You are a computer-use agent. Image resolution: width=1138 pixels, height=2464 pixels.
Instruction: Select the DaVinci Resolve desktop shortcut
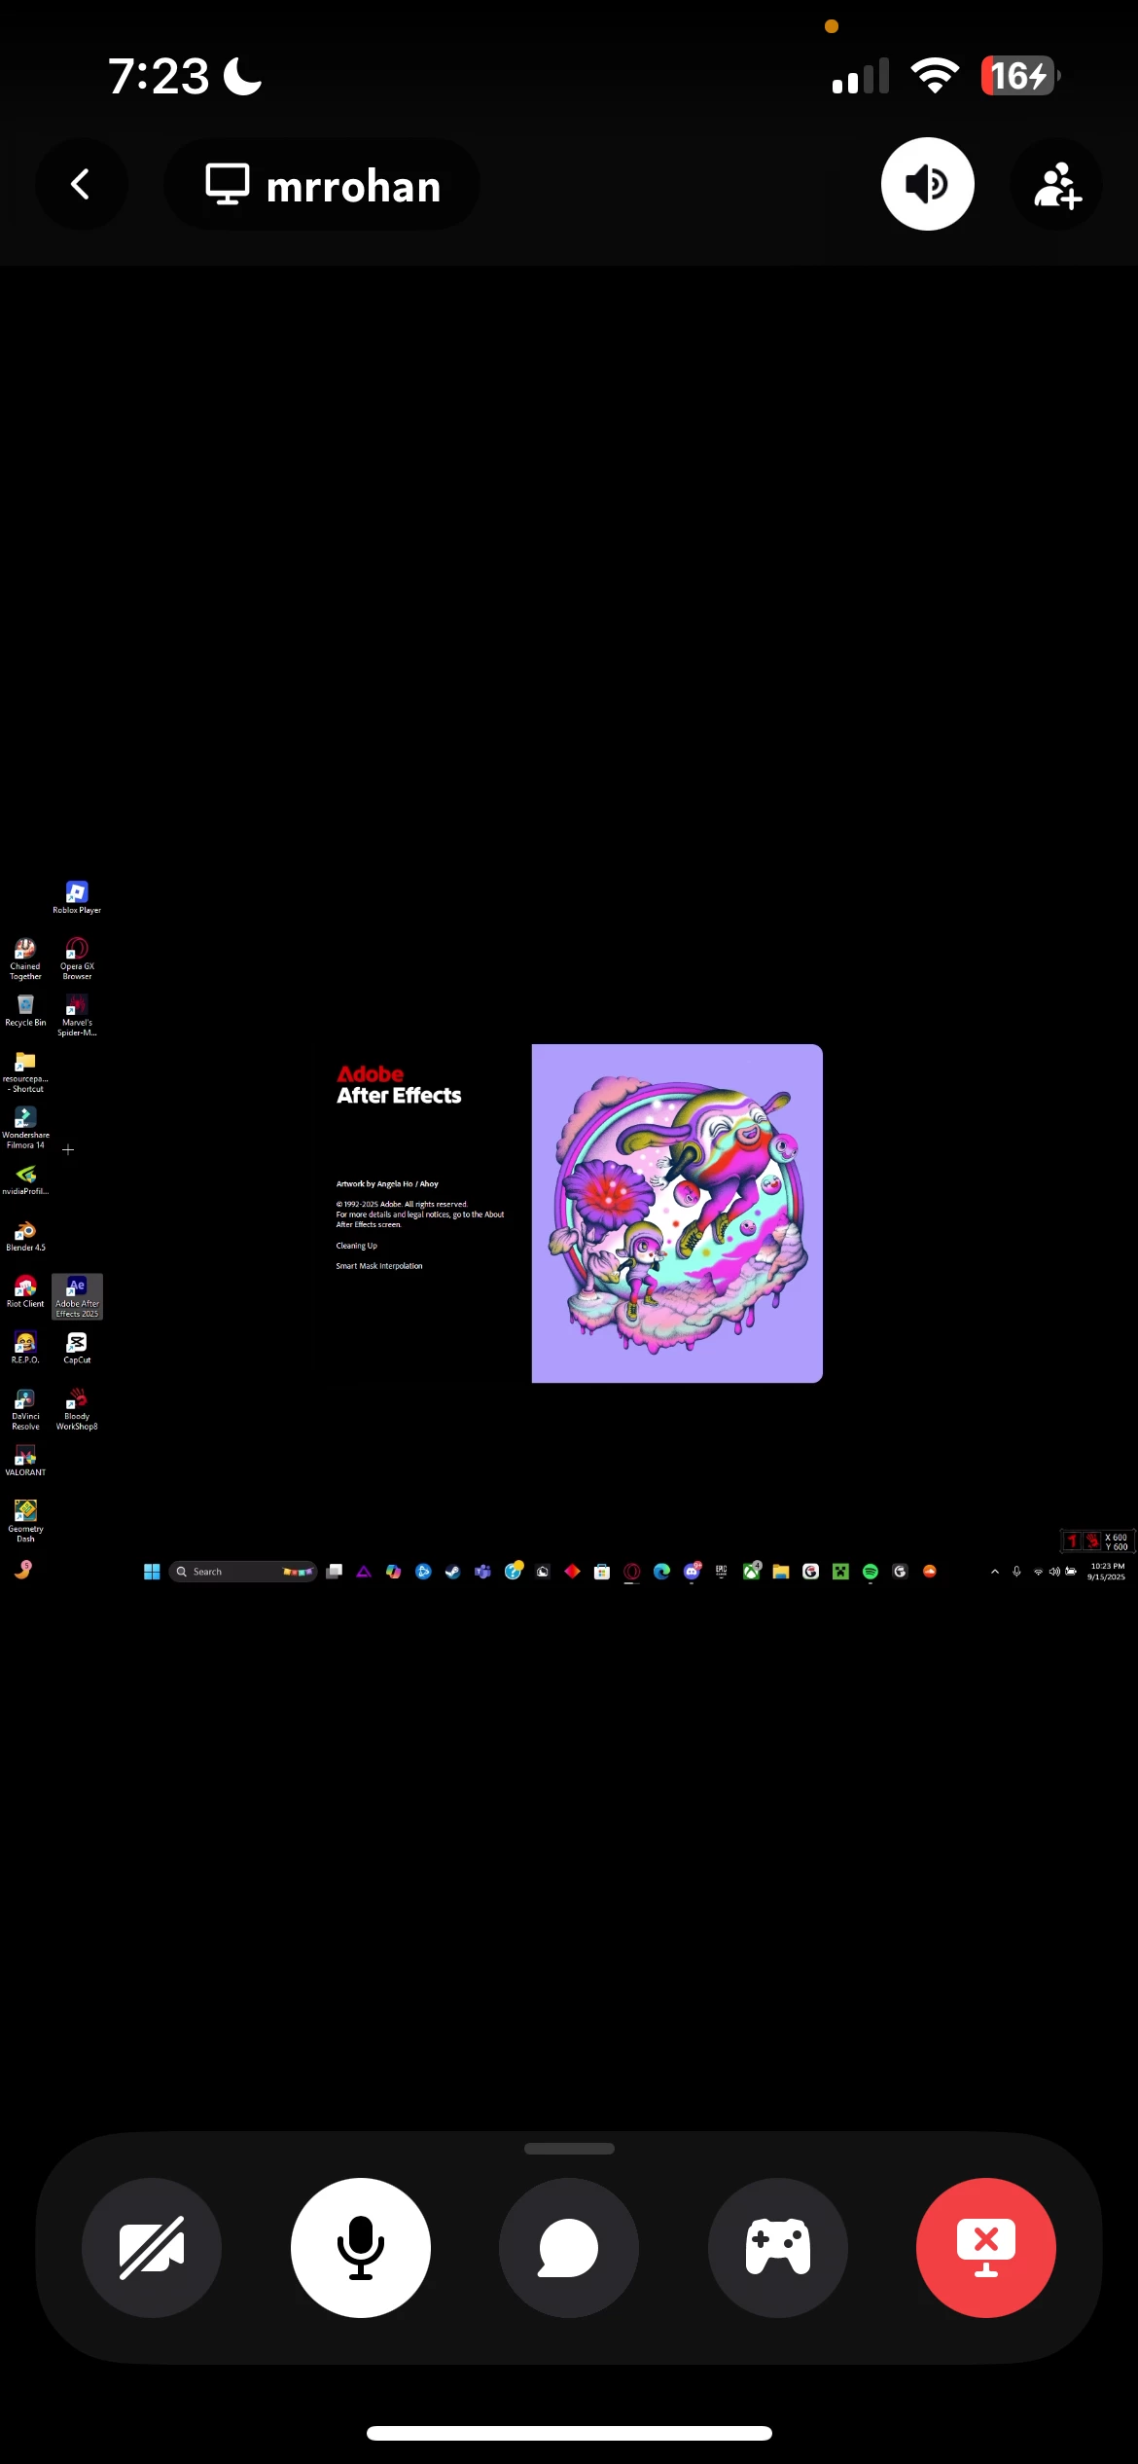25,1410
